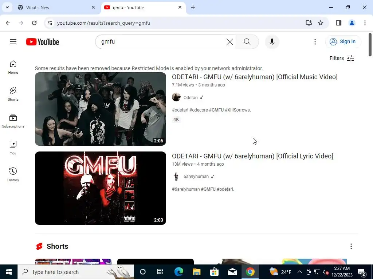This screenshot has height=279, width=373.
Task: Open Shorts from the sidebar
Action: click(13, 94)
